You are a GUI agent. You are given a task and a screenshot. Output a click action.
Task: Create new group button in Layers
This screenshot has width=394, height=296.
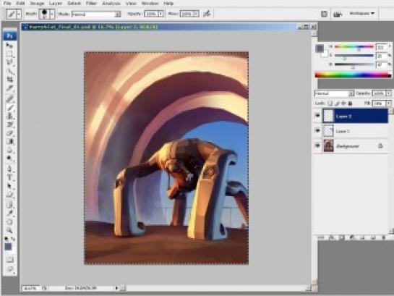pyautogui.click(x=362, y=237)
